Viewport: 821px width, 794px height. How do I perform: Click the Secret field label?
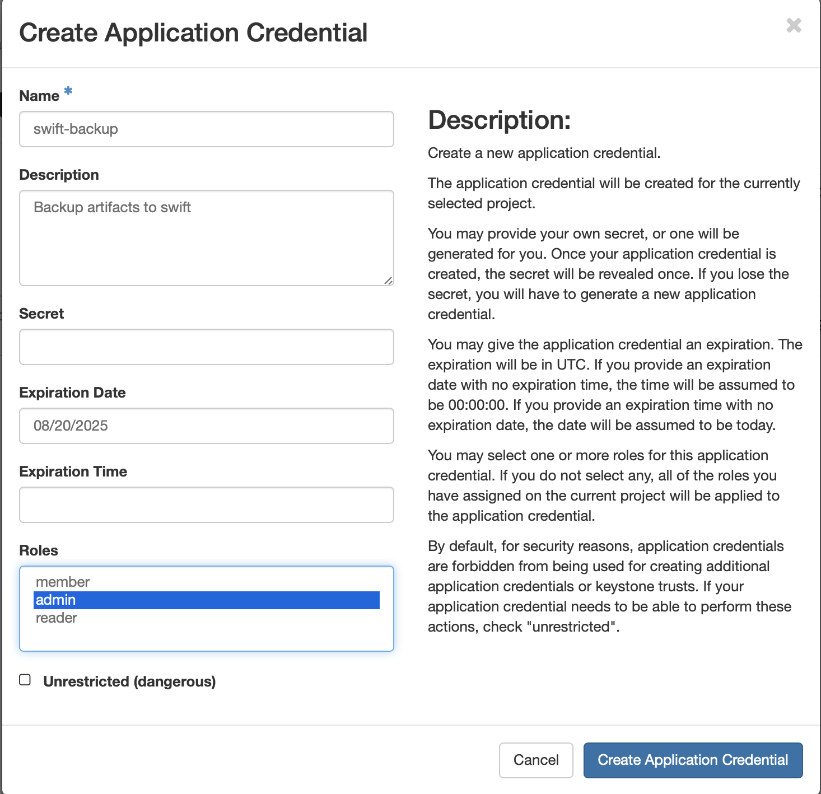coord(41,314)
